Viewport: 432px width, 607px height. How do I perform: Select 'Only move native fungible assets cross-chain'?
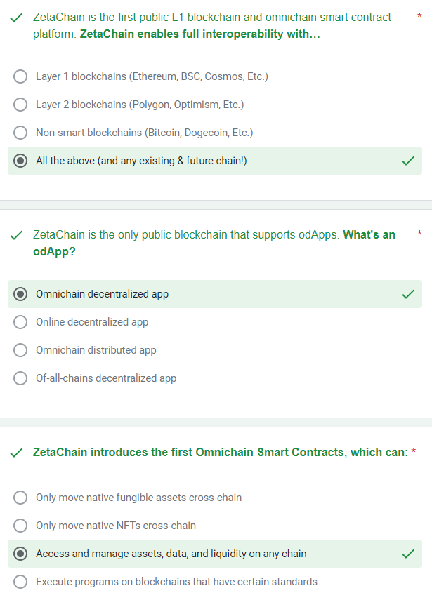pyautogui.click(x=20, y=498)
